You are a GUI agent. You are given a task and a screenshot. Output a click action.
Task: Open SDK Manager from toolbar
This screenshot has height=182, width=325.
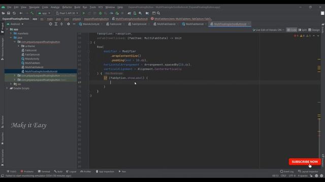[x=140, y=13]
